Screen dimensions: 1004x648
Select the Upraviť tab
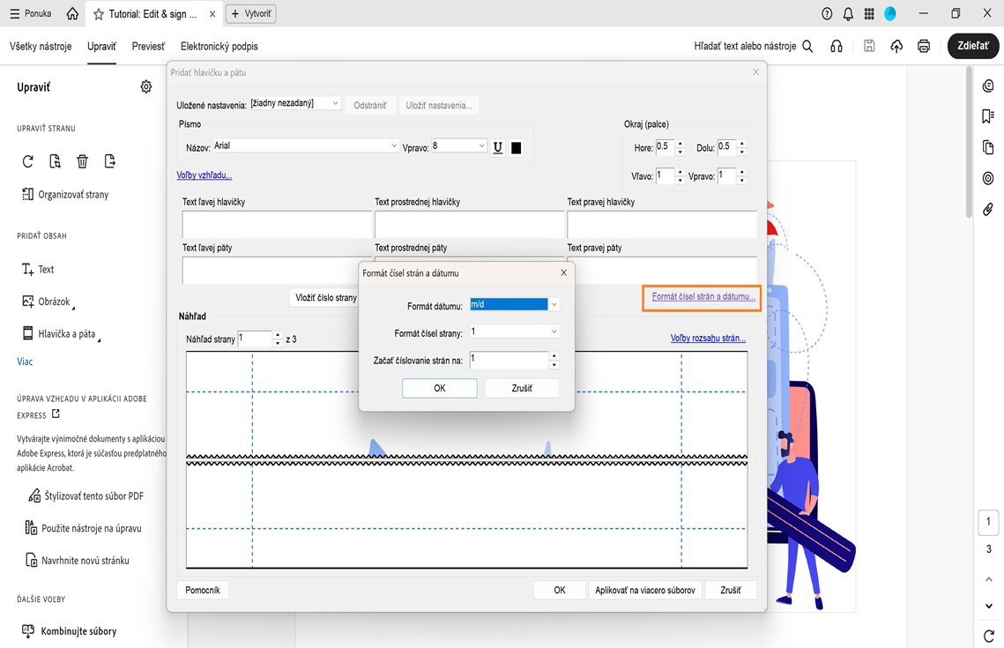(x=101, y=46)
